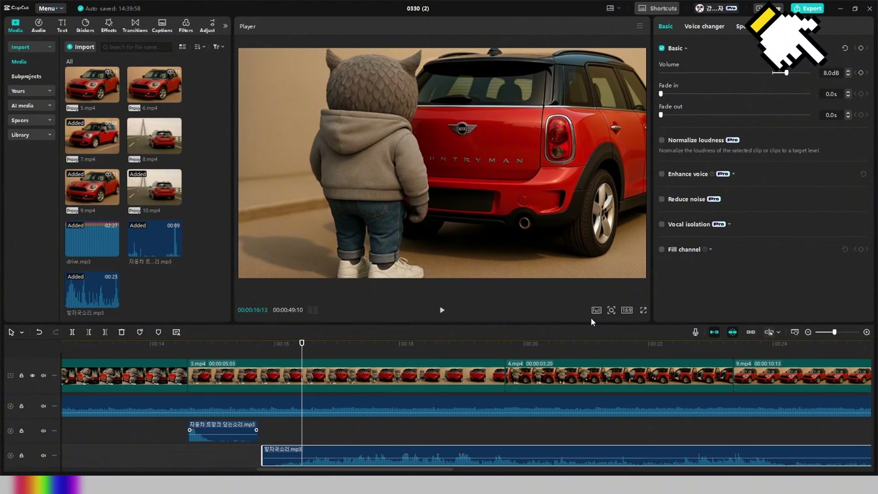Toggle linkage in timeline toolbar
Viewport: 878px width, 494px height.
click(751, 333)
